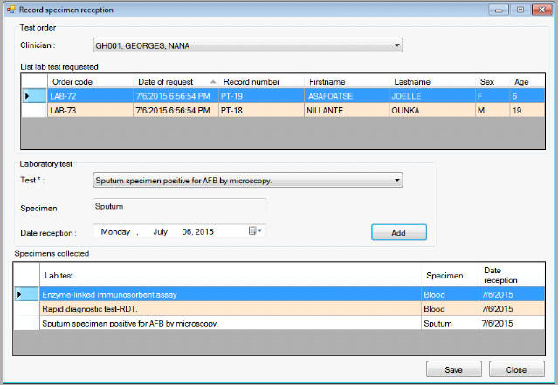Click the Sputum specimen cell in collected table

point(450,323)
